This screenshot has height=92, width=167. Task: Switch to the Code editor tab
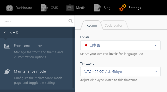coord(113,25)
